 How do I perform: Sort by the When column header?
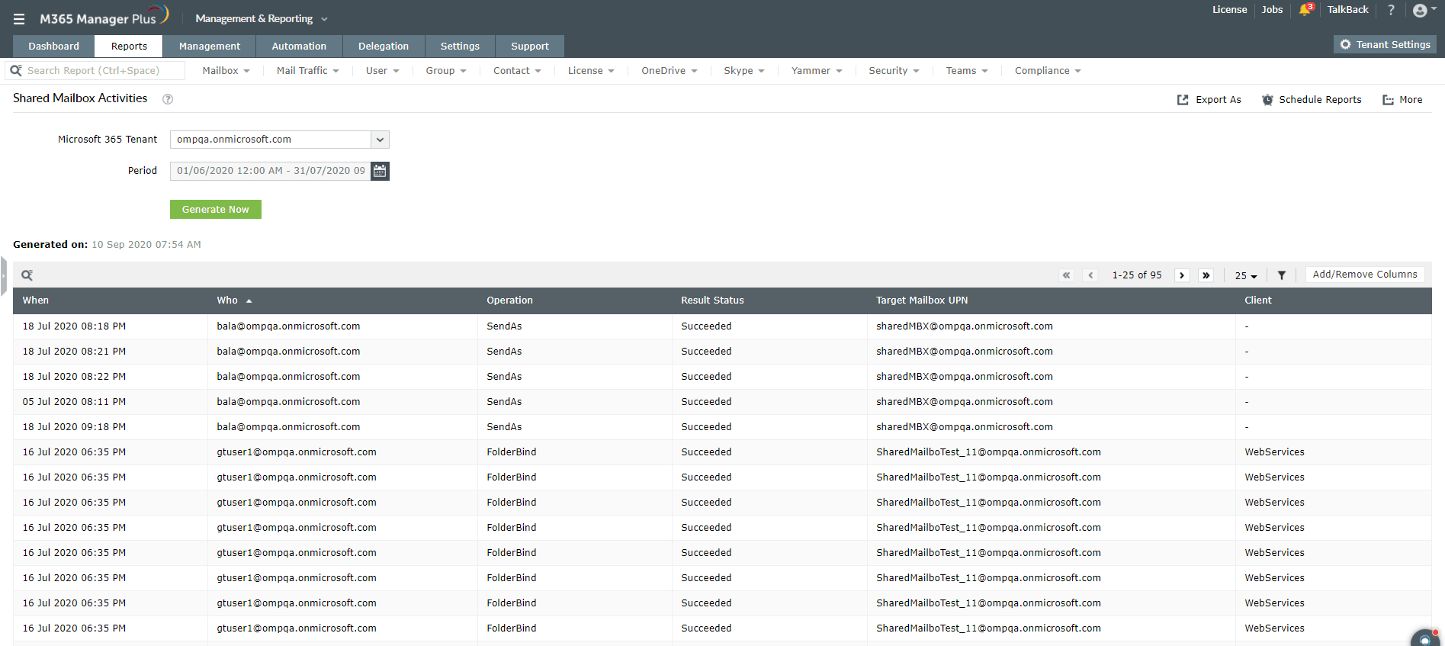pyautogui.click(x=36, y=301)
